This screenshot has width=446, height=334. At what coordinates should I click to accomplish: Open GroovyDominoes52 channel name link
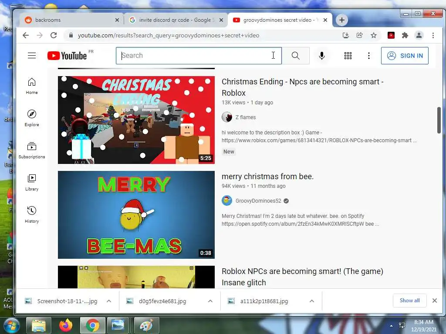pos(258,201)
